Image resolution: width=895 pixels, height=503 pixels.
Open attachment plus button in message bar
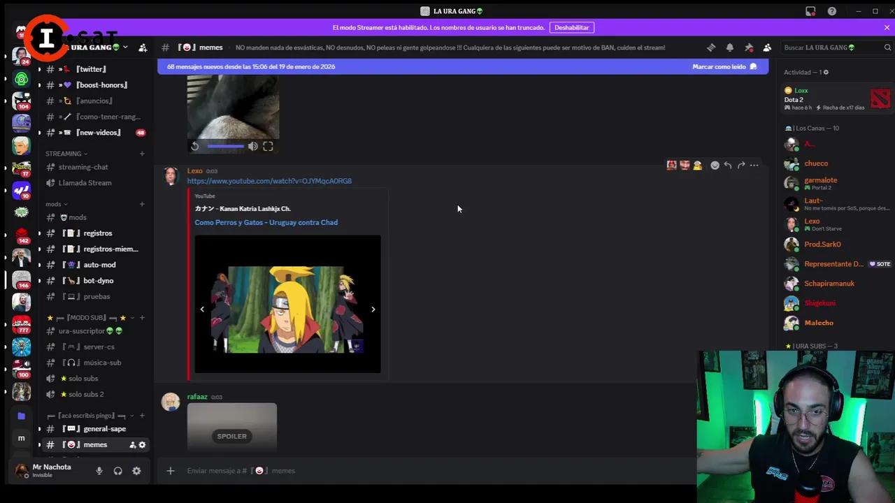[x=170, y=471]
